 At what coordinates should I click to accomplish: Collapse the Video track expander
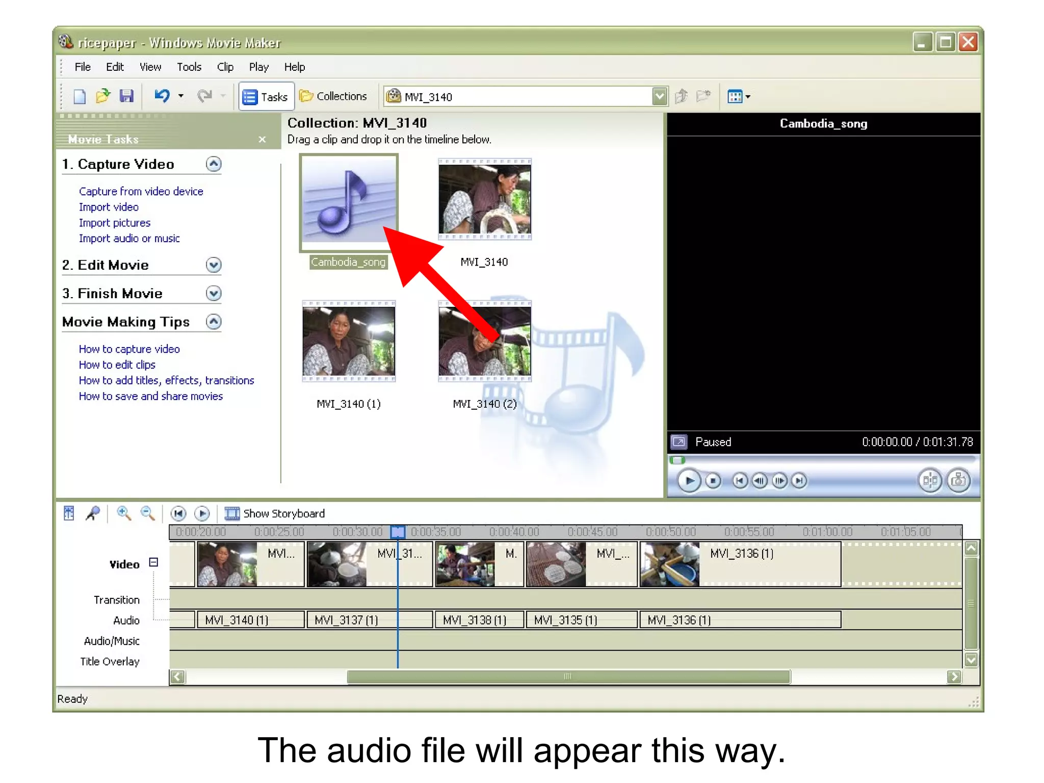pyautogui.click(x=153, y=562)
